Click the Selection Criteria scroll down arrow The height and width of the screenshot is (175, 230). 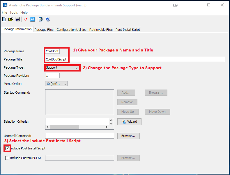[111, 124]
